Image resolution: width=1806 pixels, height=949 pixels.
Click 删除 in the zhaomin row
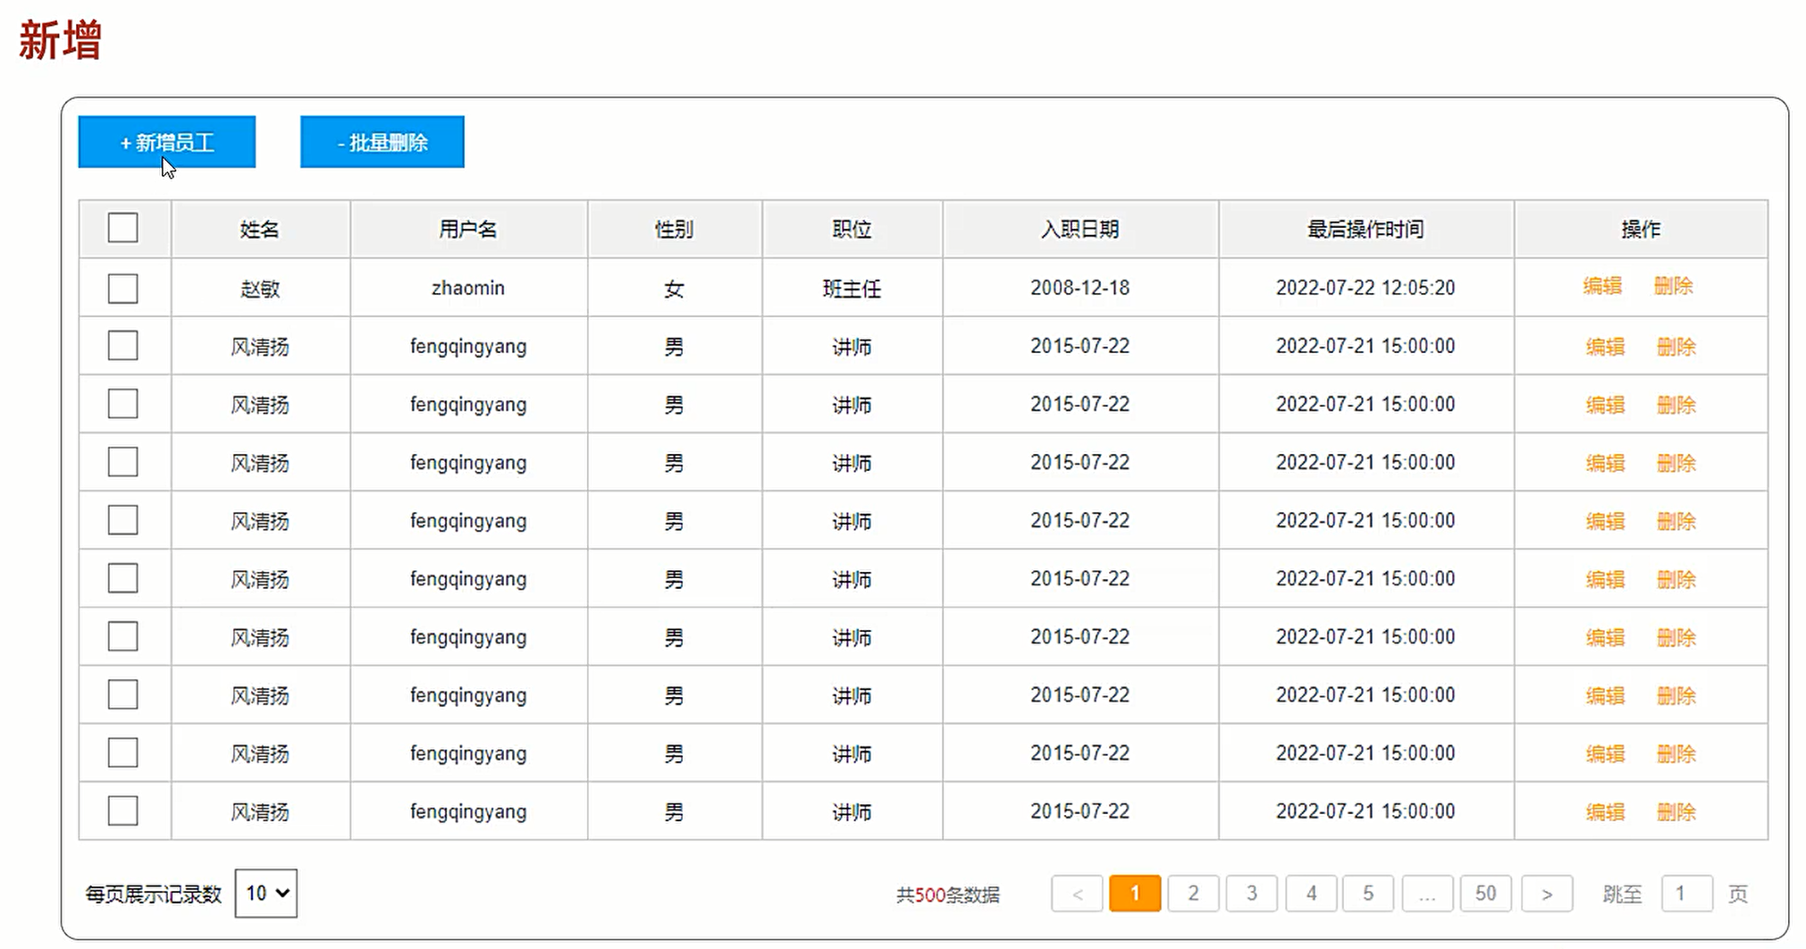click(x=1674, y=286)
